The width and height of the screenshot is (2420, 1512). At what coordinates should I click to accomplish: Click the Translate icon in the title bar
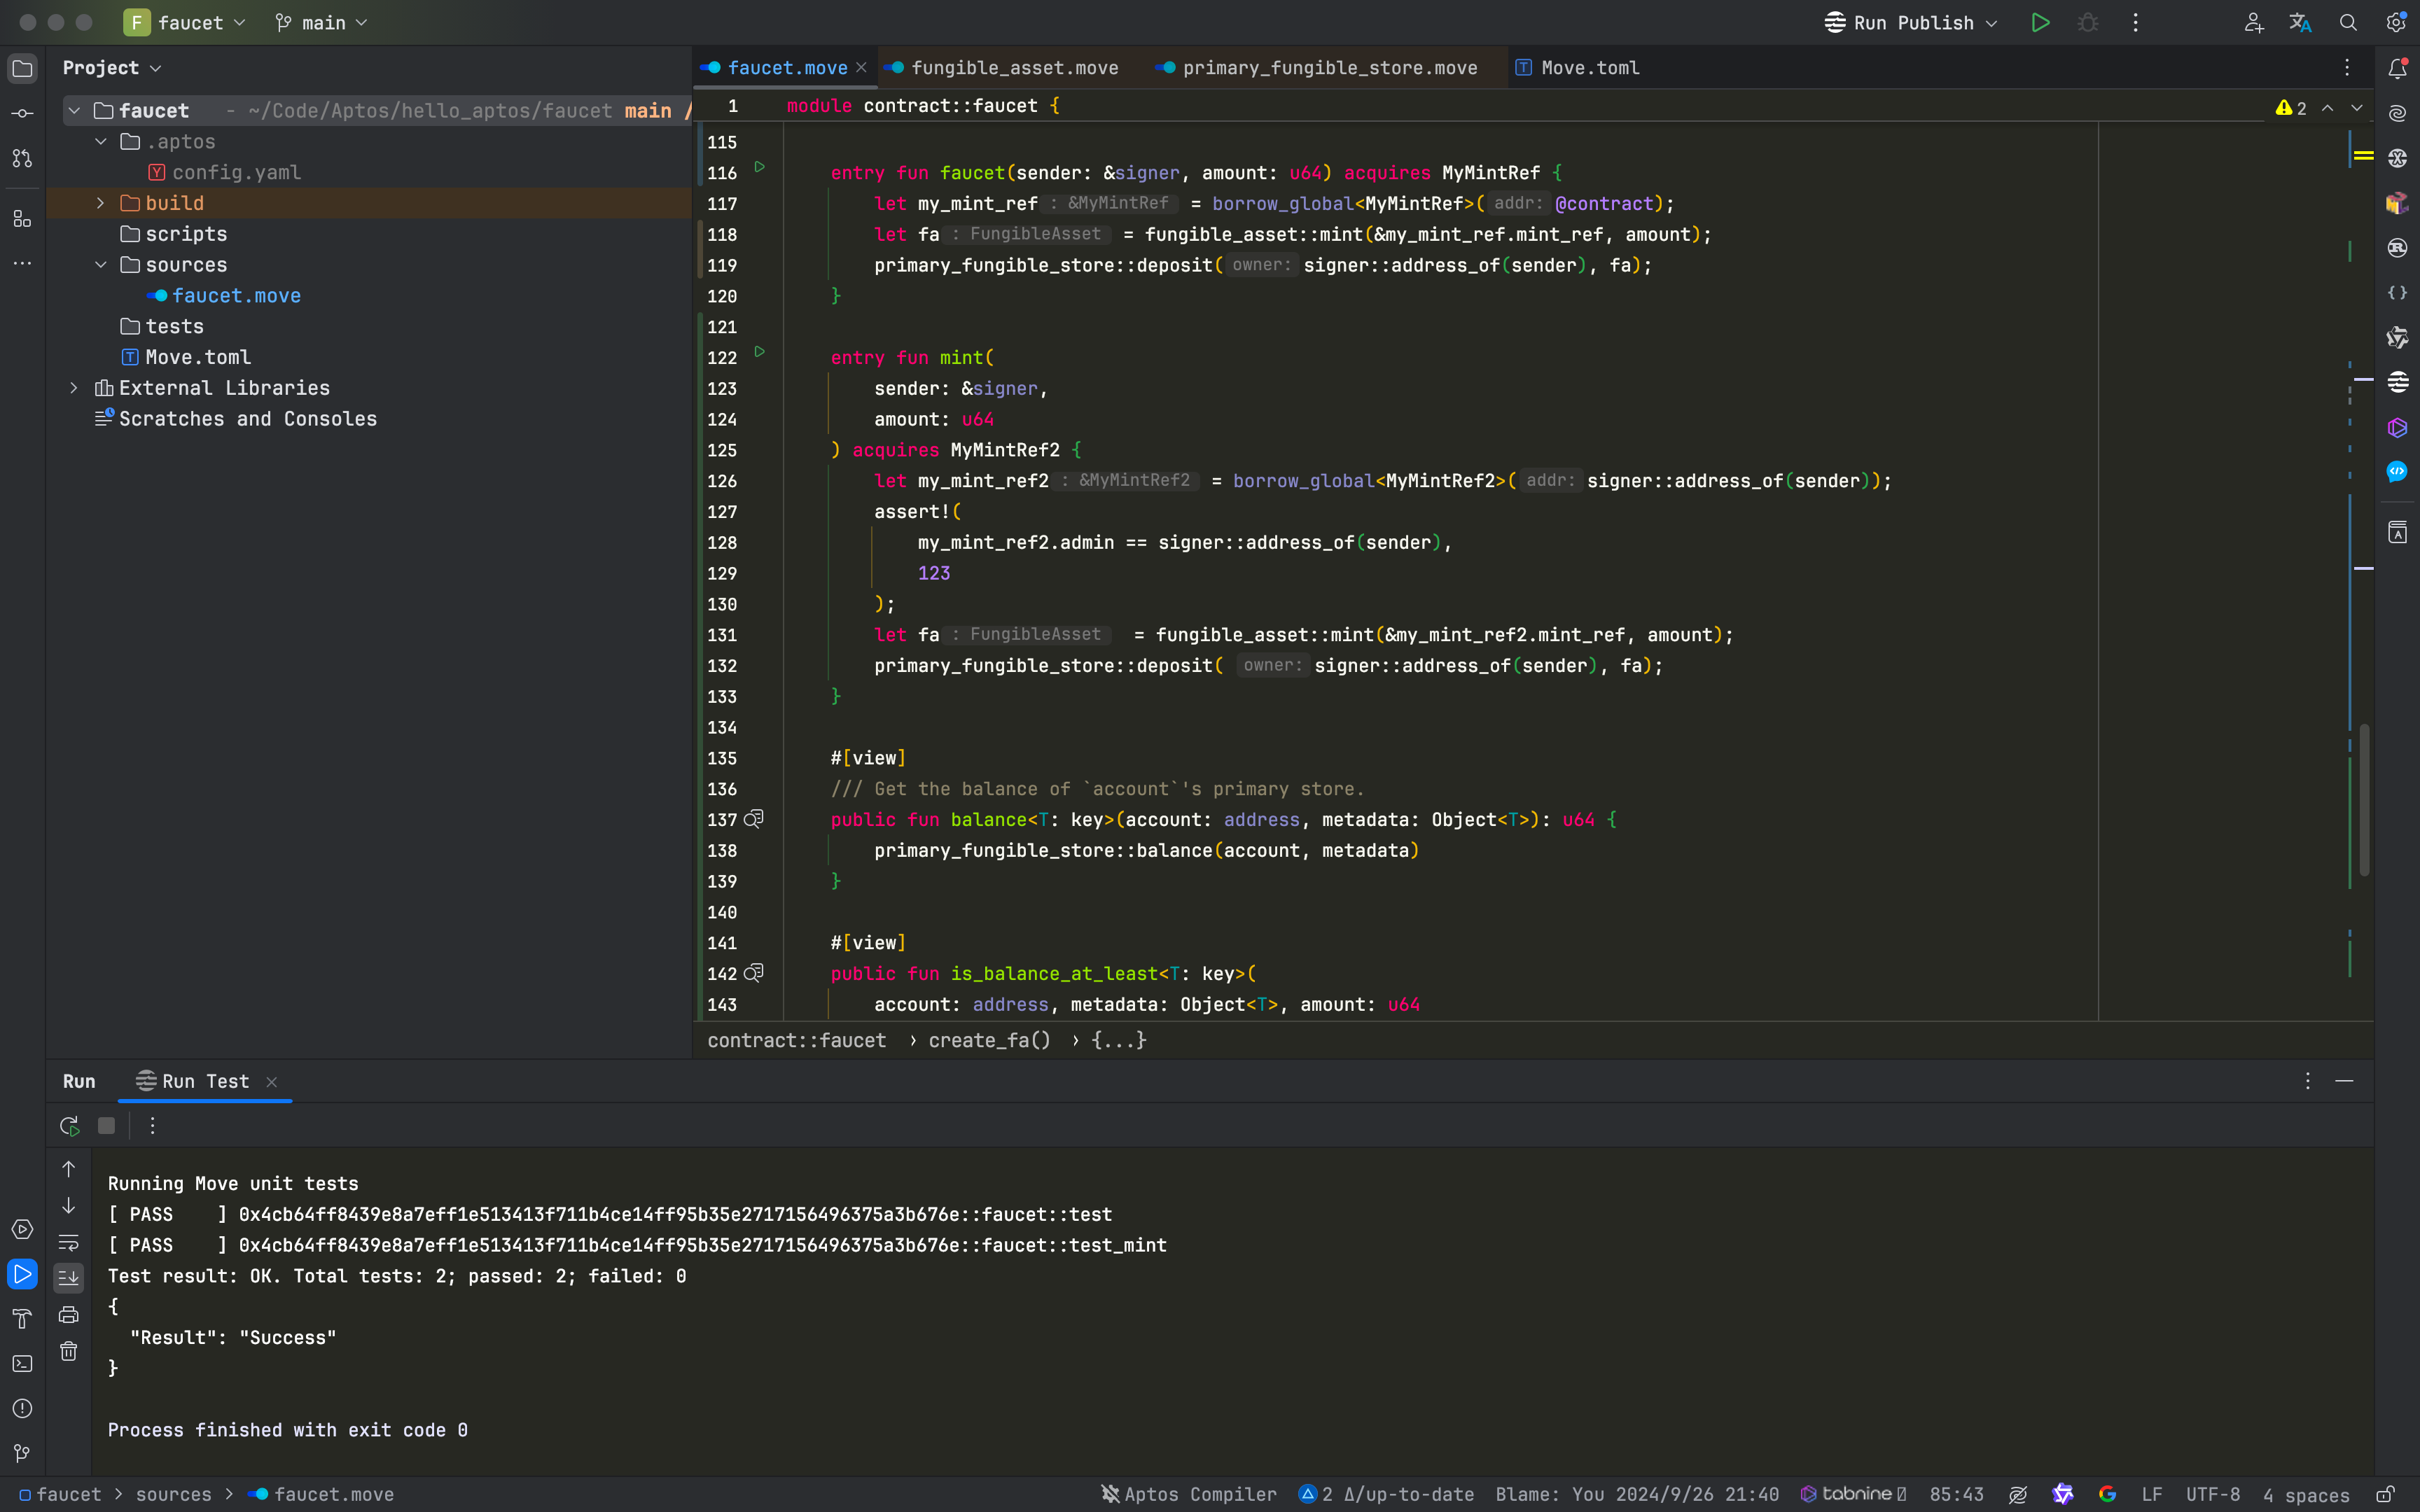tap(2300, 23)
